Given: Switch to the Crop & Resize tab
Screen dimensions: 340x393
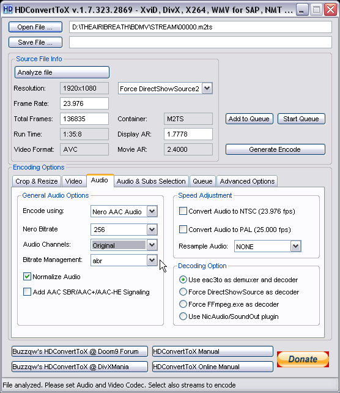Looking at the screenshot, I should click(37, 181).
